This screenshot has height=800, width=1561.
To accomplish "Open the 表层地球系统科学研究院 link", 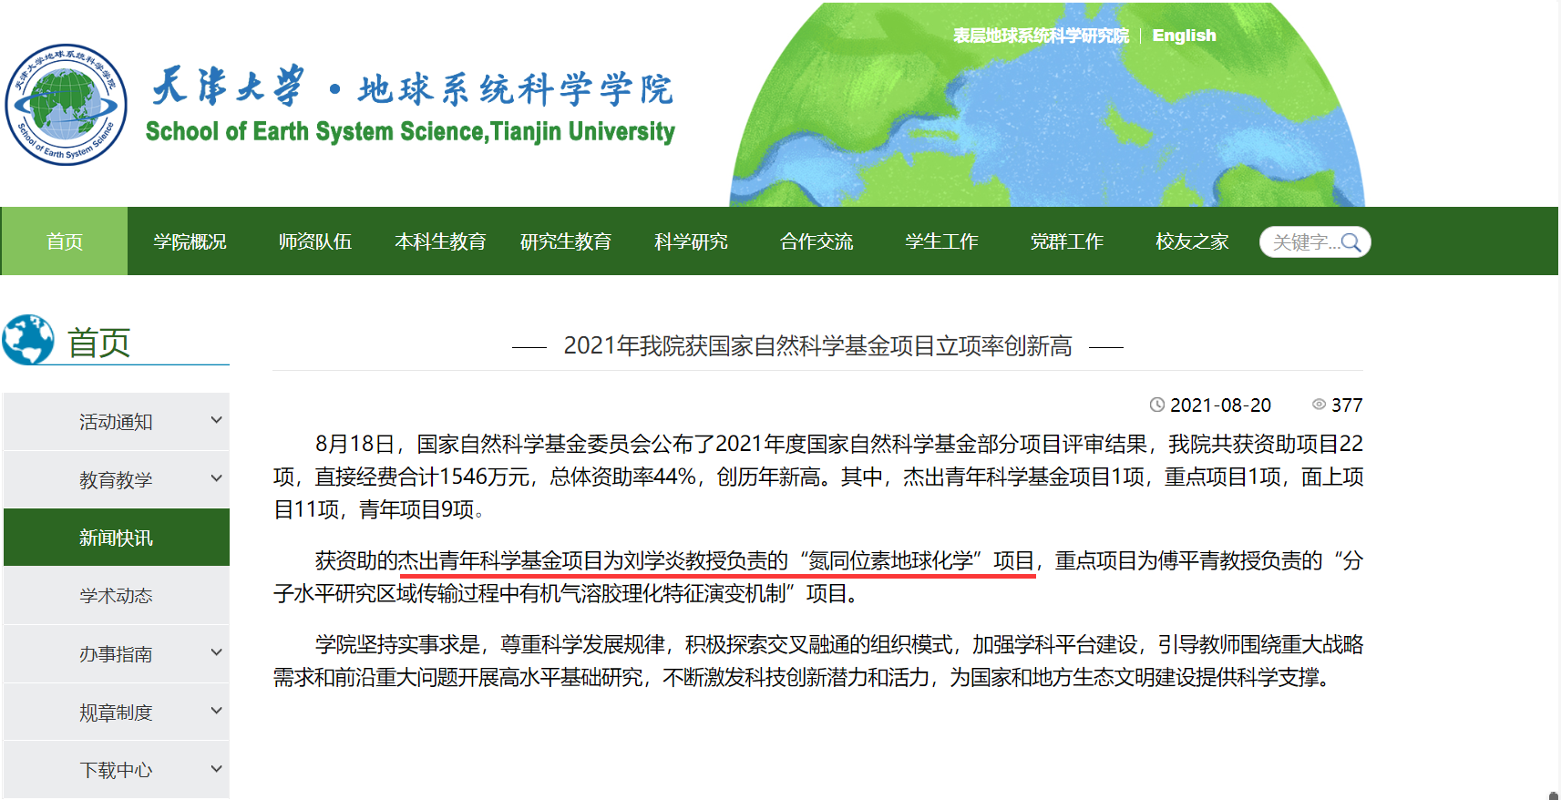I will pos(1041,36).
